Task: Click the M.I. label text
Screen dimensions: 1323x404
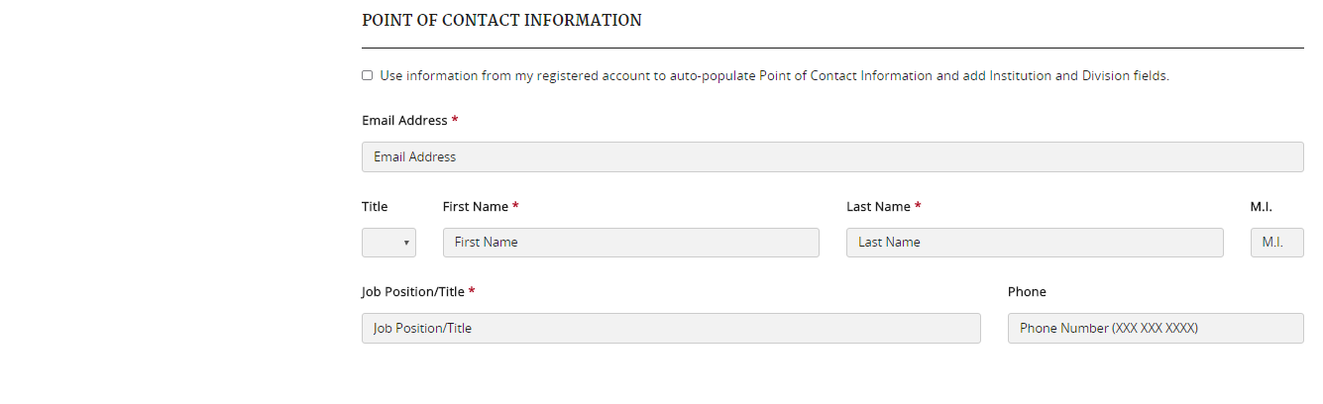Action: [1261, 207]
